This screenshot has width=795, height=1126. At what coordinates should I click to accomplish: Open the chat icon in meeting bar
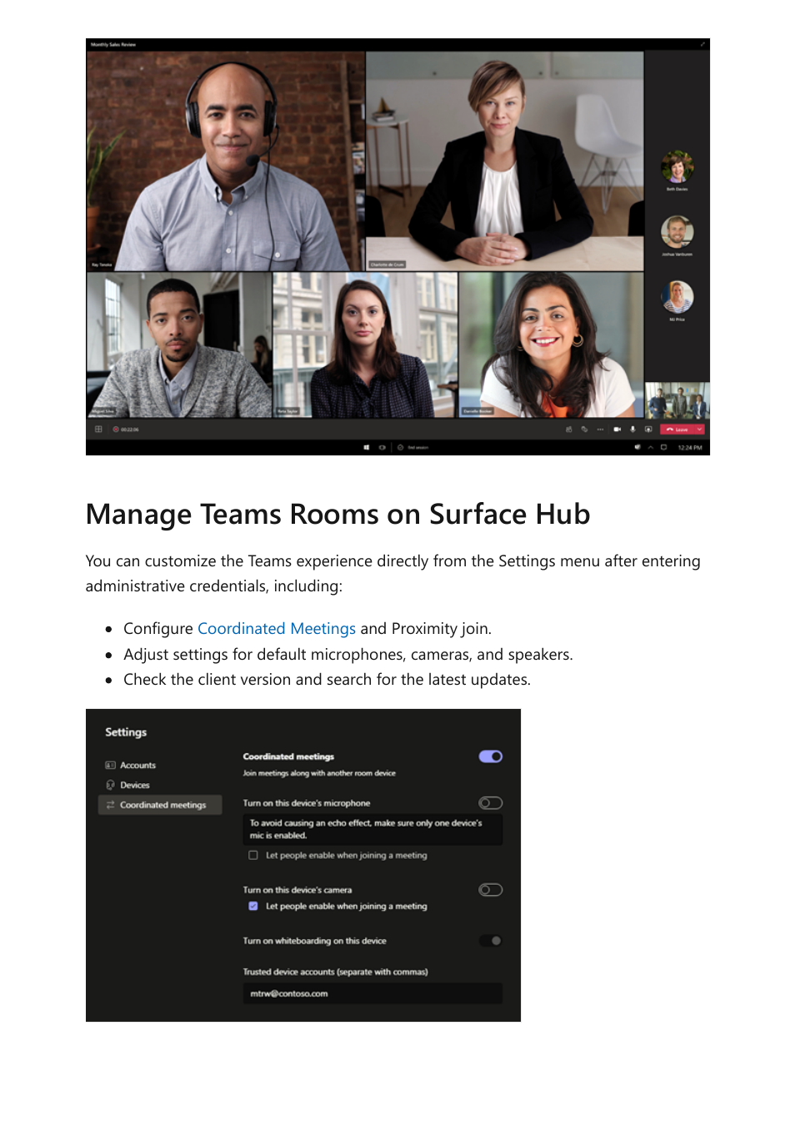pyautogui.click(x=584, y=430)
